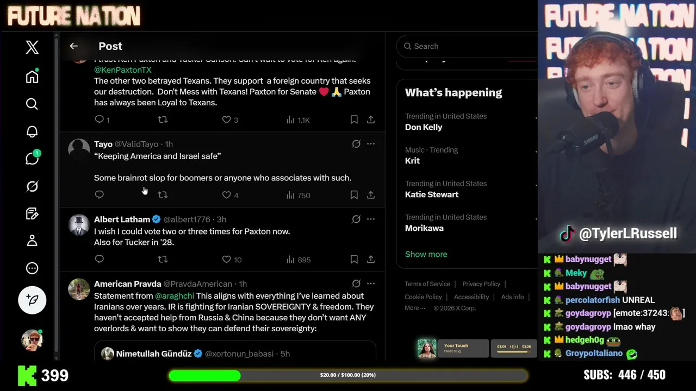Image resolution: width=696 pixels, height=391 pixels.
Task: Open more options on American Pravda's post
Action: (371, 283)
